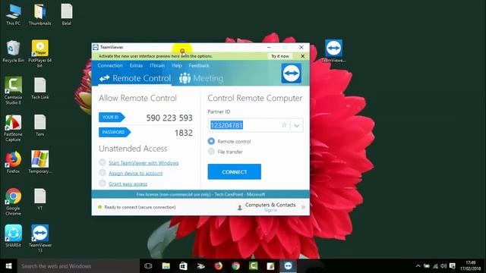This screenshot has height=273, width=486.
Task: Show hidden system tray icons
Action: coord(418,266)
